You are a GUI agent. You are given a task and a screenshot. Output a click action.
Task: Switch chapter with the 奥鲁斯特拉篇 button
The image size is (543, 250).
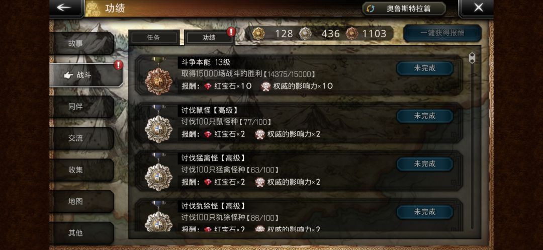pyautogui.click(x=404, y=9)
